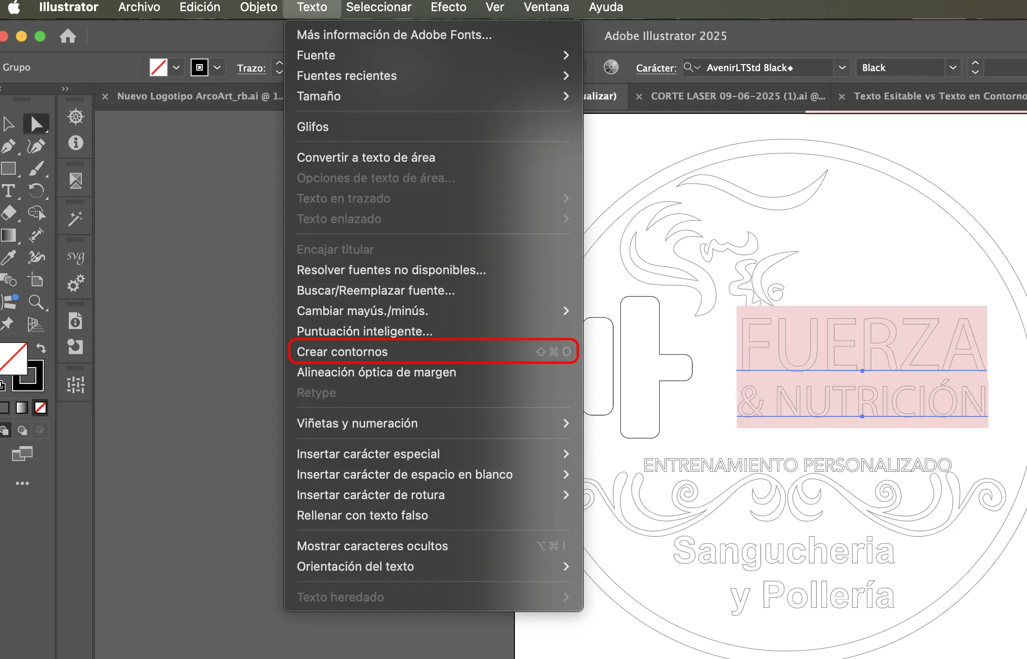
Task: Open the stroke color dropdown arrow
Action: pyautogui.click(x=217, y=67)
